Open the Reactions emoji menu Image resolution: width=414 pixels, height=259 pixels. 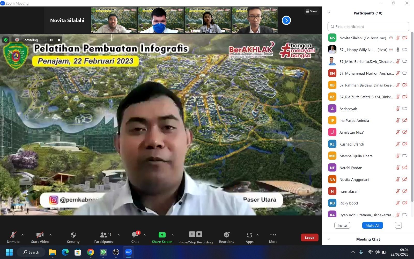point(227,235)
